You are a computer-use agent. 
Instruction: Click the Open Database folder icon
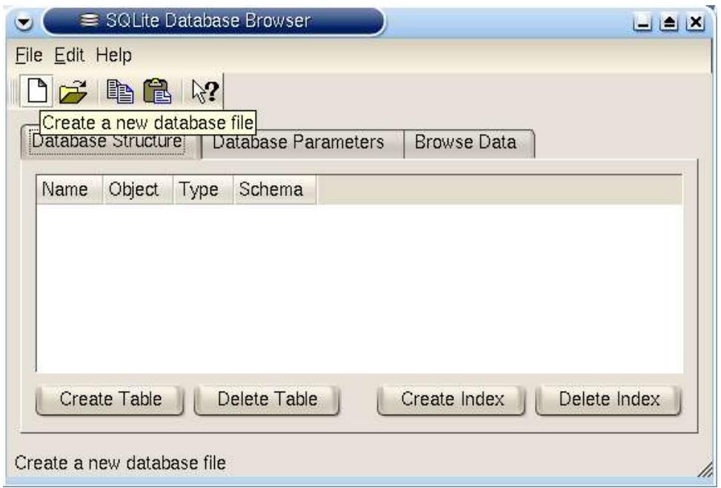(x=73, y=91)
